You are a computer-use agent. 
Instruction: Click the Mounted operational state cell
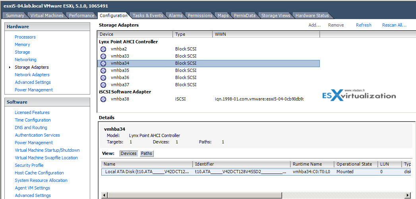point(345,172)
